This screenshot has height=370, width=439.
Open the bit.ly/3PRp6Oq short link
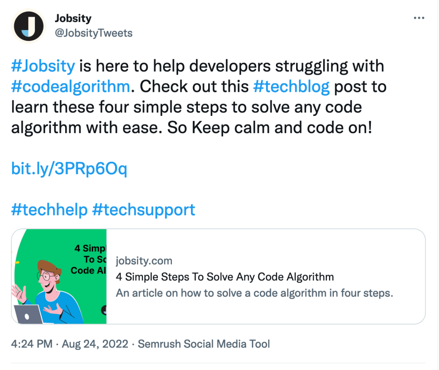click(69, 169)
